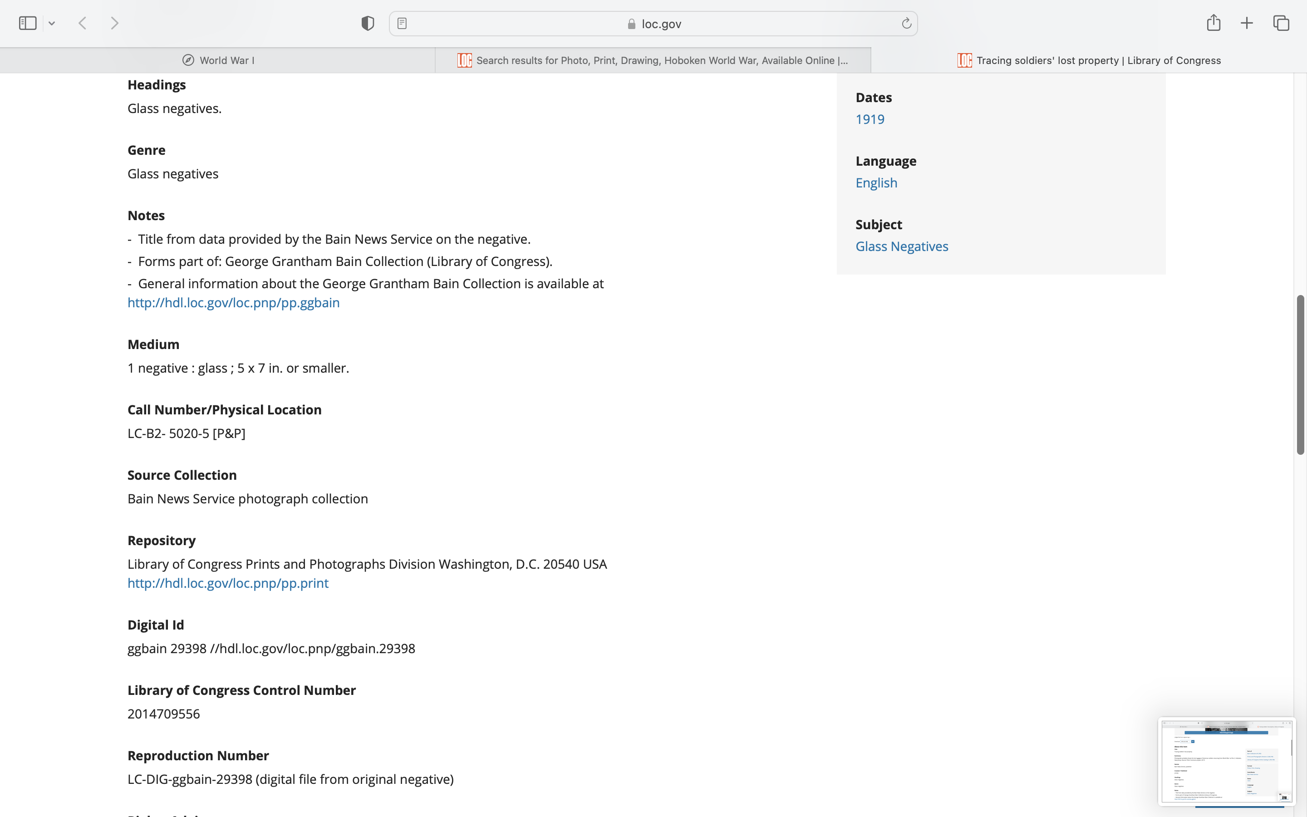Filter by the 1919 date link
1307x817 pixels.
870,119
